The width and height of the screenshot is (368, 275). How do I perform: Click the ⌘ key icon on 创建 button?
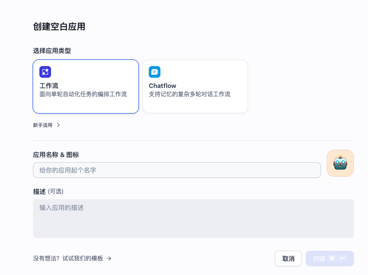coord(333,258)
